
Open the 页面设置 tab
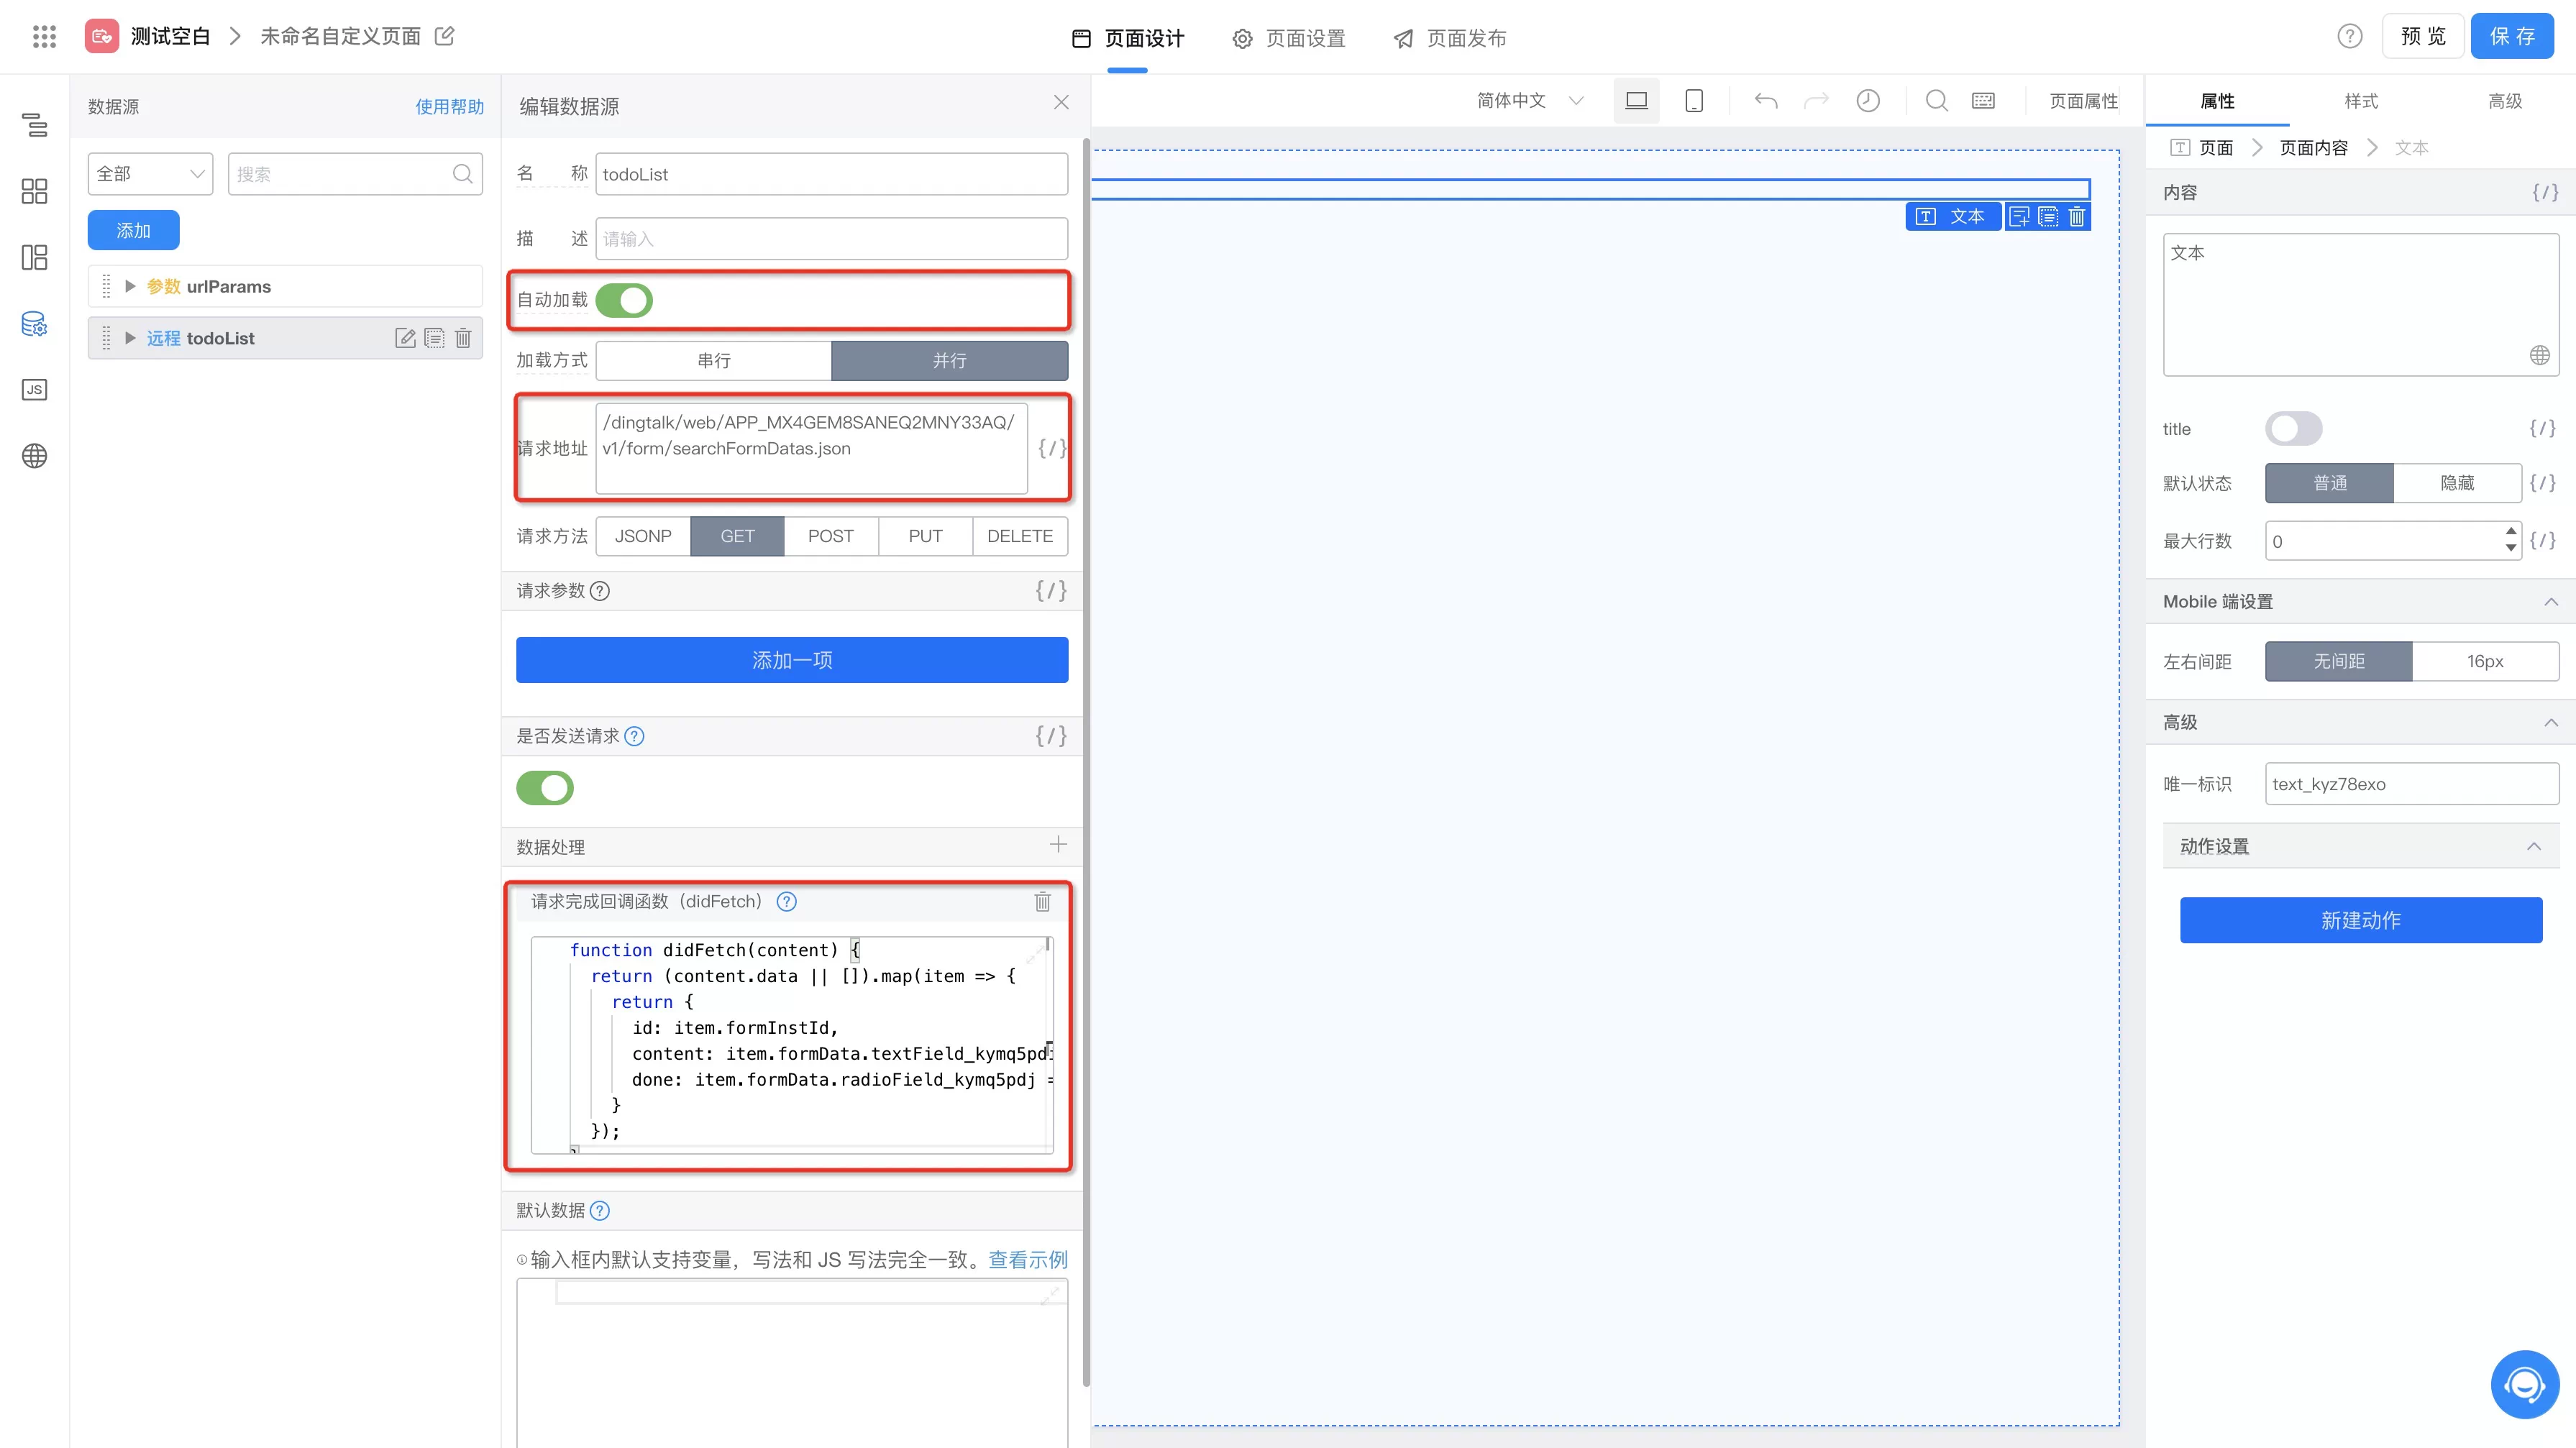tap(1289, 38)
